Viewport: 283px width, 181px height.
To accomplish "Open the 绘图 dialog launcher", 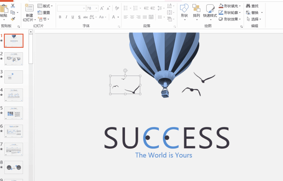I will 242,27.
